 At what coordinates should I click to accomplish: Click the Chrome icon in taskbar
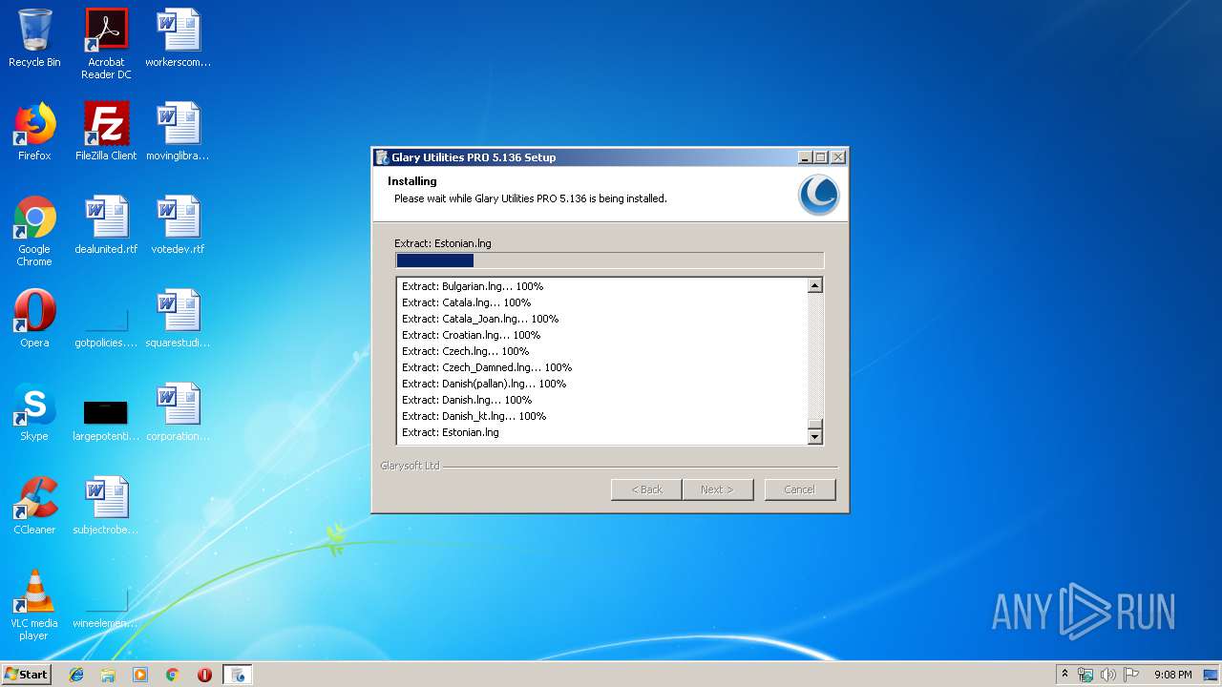click(172, 675)
